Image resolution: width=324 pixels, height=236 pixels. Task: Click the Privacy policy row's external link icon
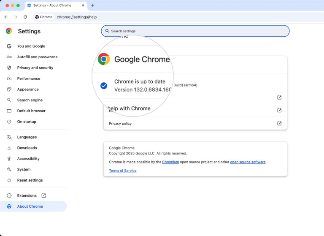pyautogui.click(x=279, y=123)
